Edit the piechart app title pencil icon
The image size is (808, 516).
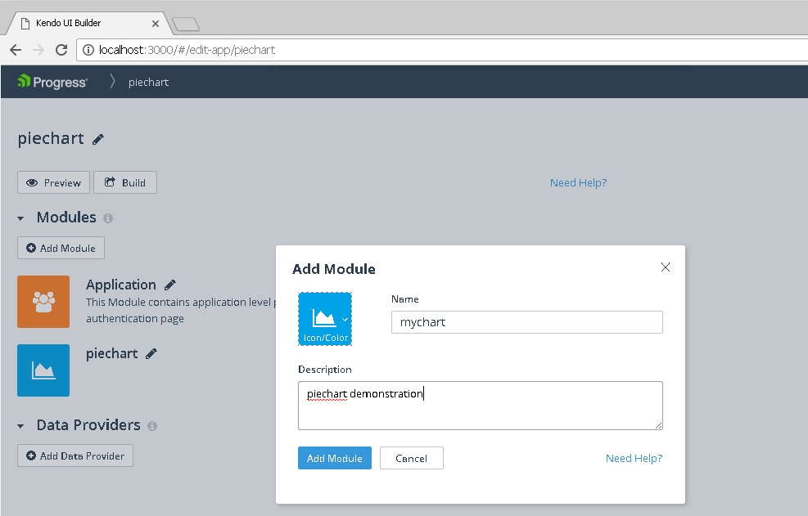click(x=98, y=139)
